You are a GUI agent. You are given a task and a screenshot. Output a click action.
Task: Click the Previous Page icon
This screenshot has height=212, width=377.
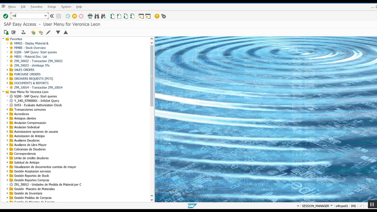tap(119, 16)
